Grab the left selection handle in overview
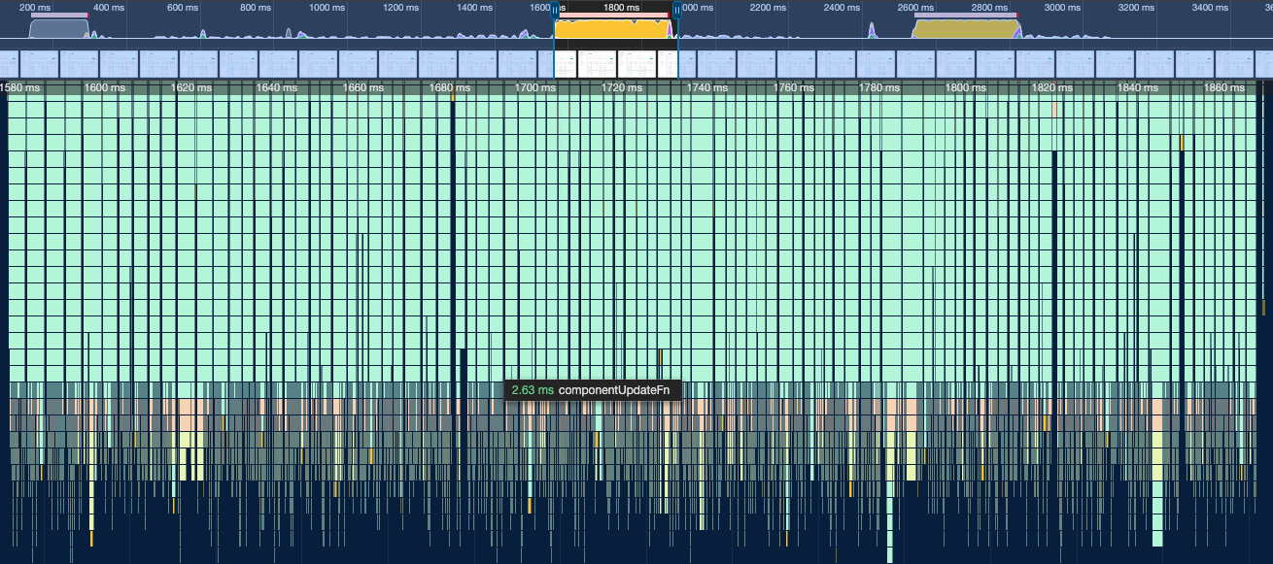The height and width of the screenshot is (564, 1273). point(554,12)
